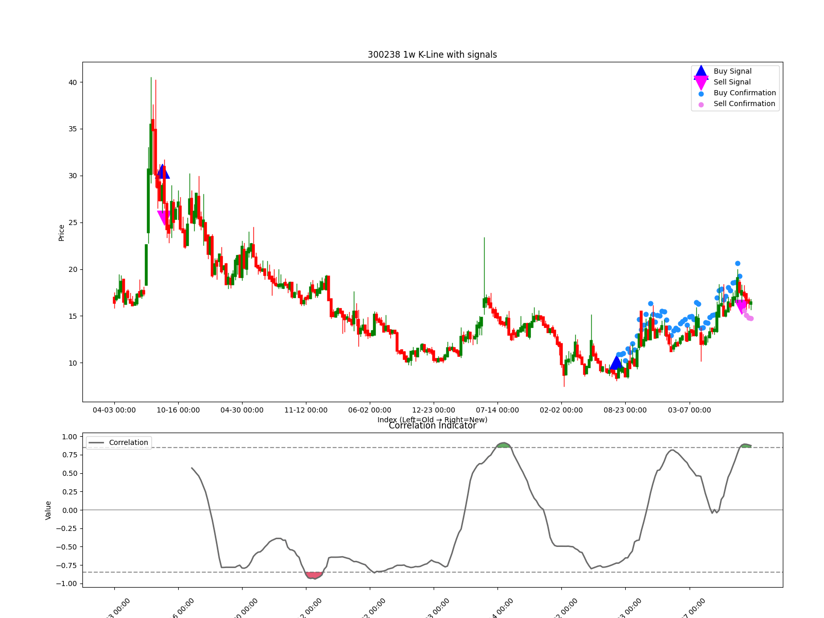Screen dimensions: 824x618
Task: Click the chart title '300238 1w K-Line with signals'
Action: tap(432, 55)
